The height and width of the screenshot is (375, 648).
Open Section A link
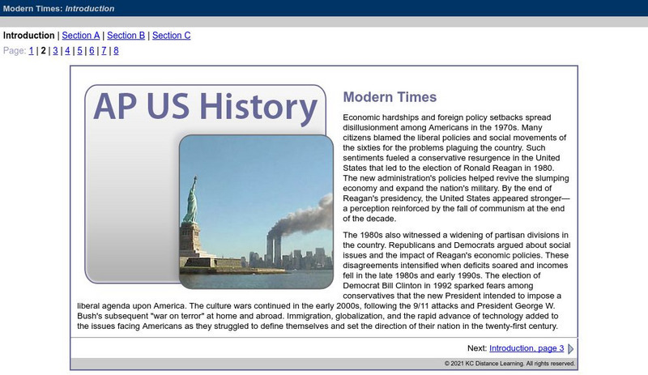click(80, 36)
